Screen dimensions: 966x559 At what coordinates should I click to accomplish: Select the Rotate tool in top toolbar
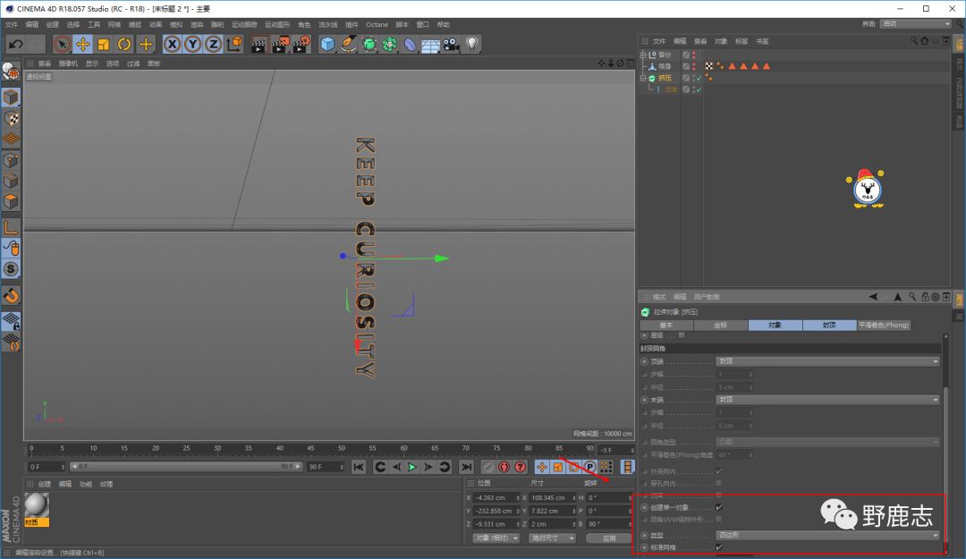tap(124, 44)
